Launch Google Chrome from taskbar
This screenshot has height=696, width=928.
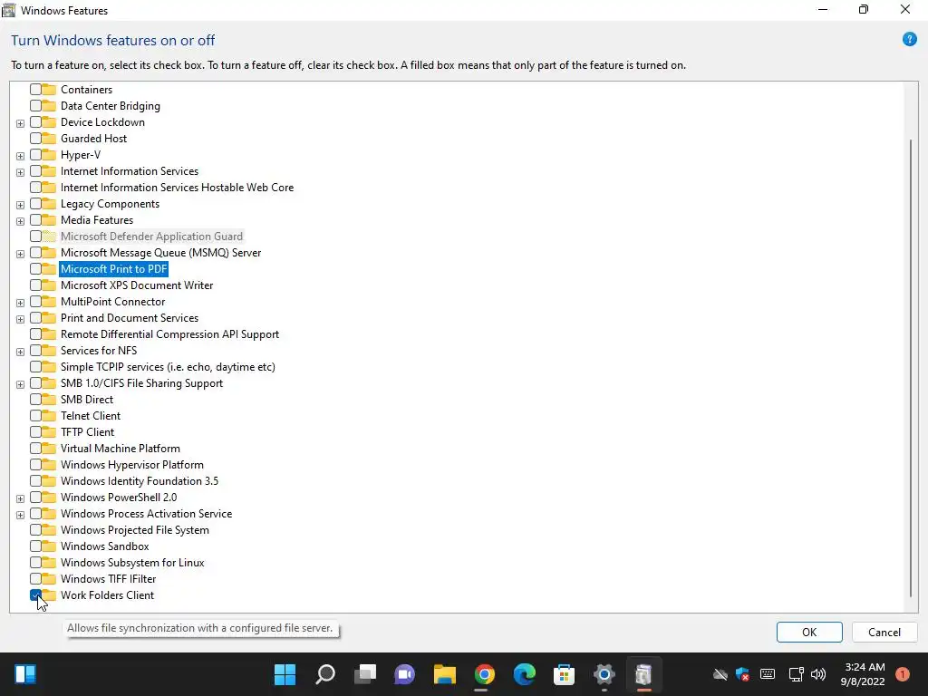pyautogui.click(x=484, y=674)
